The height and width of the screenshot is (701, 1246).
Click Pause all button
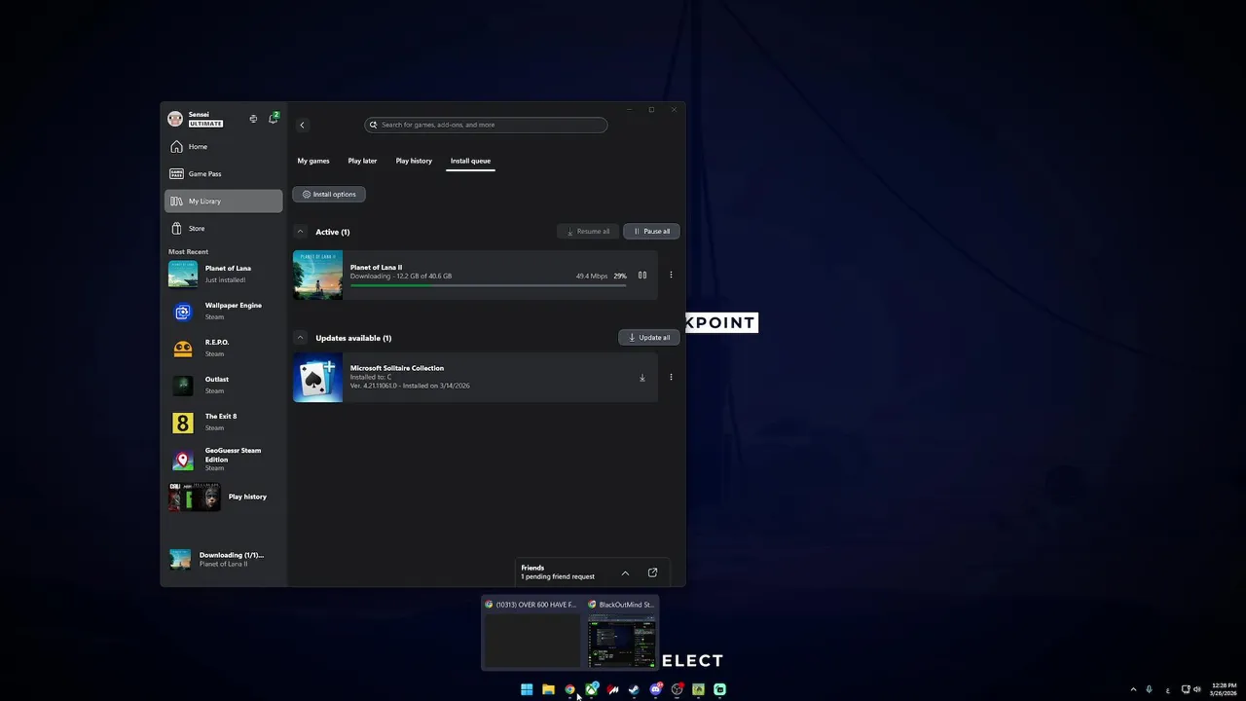pyautogui.click(x=651, y=231)
